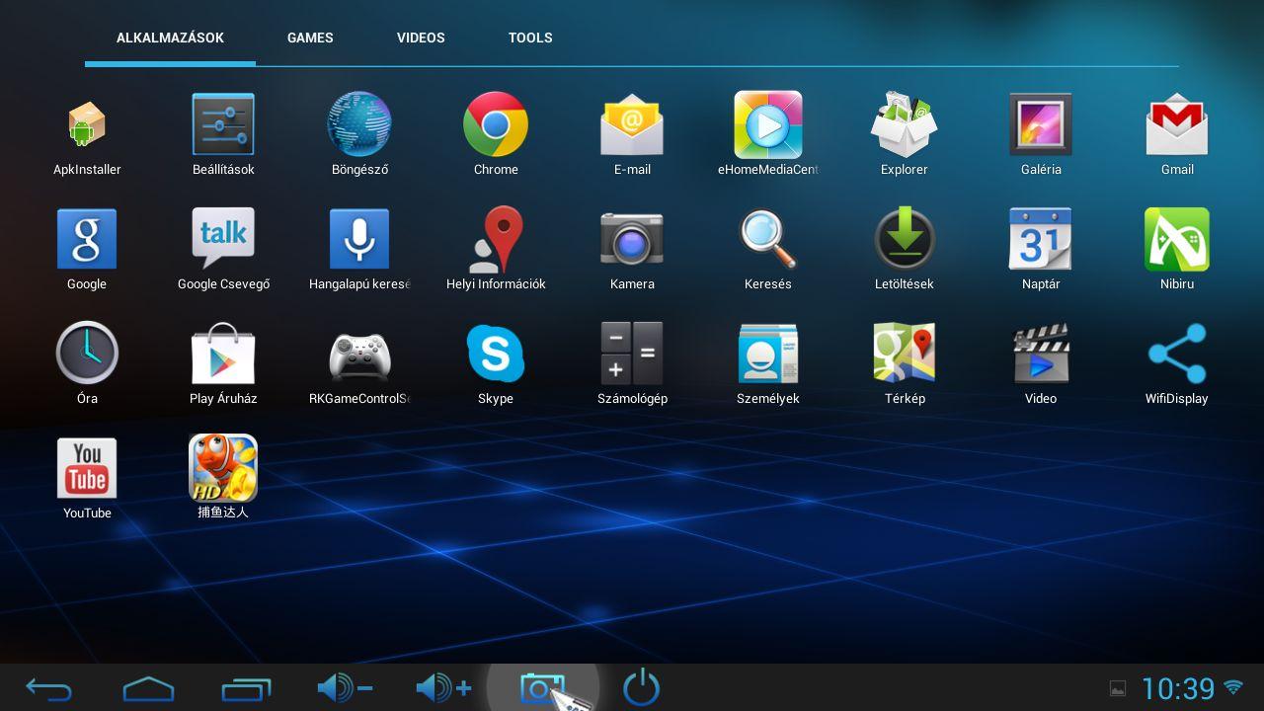Image resolution: width=1264 pixels, height=711 pixels.
Task: Tap the back arrow navigation button
Action: 48,688
